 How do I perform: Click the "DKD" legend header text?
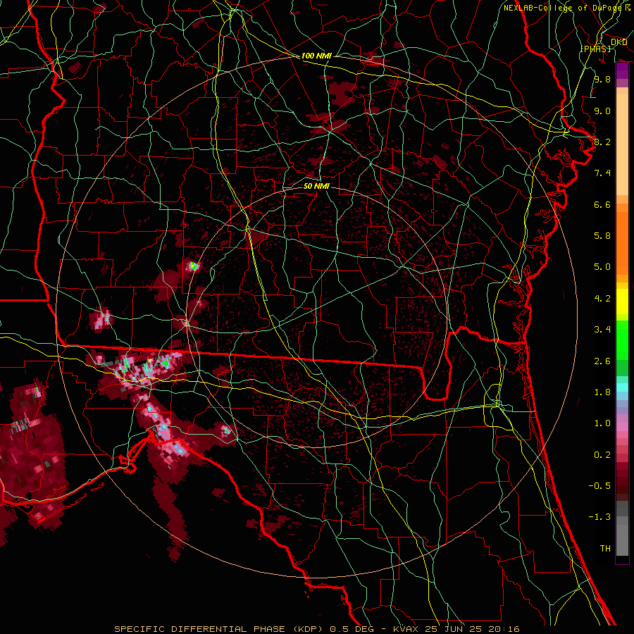point(619,42)
